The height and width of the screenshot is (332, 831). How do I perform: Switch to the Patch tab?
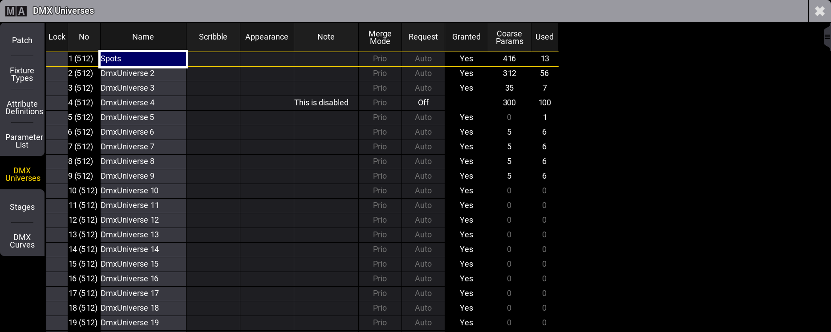point(22,40)
